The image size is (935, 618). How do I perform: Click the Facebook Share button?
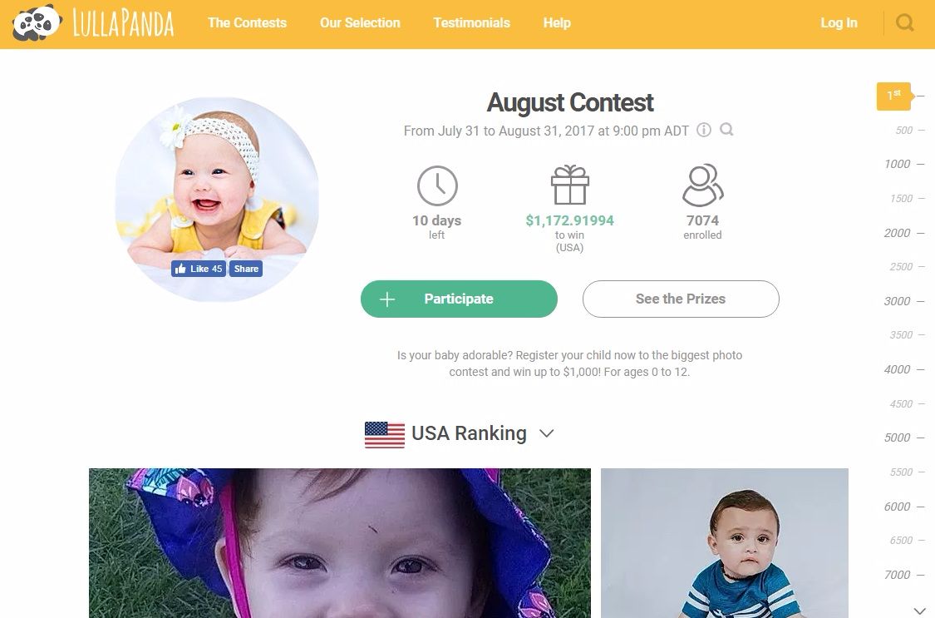pyautogui.click(x=246, y=269)
